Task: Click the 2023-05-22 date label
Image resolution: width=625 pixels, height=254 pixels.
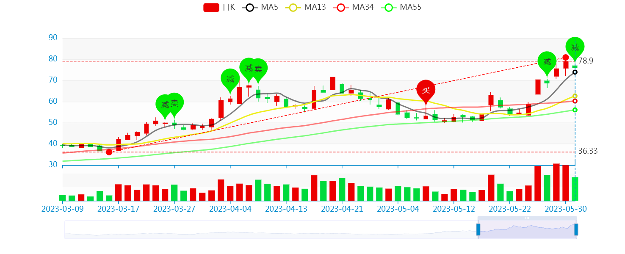Action: pos(509,209)
